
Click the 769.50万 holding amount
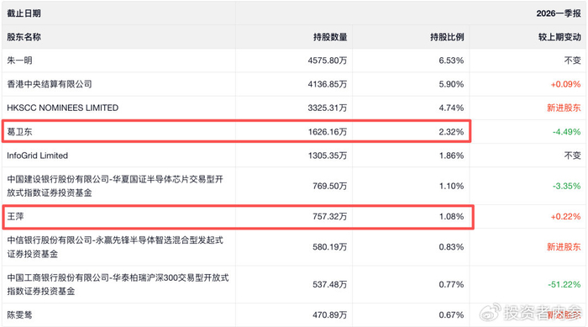(x=330, y=186)
